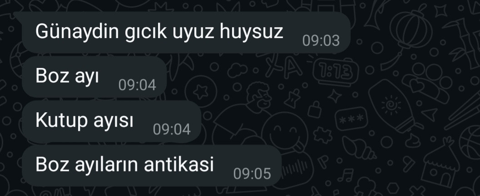The image size is (480, 196).
Task: Click the password asterisks box doodle
Action: click(351, 119)
